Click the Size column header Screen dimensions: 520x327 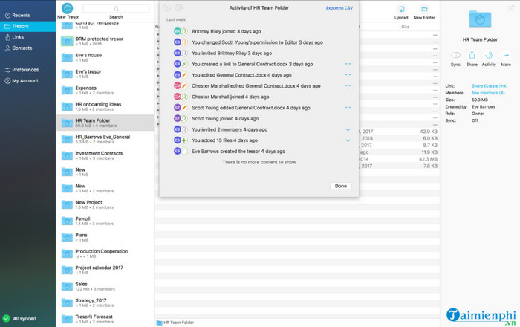406,27
